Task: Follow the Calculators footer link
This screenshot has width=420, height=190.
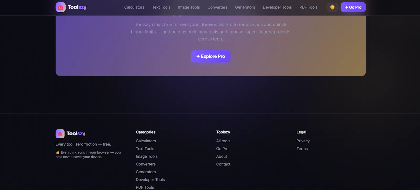Action: [x=146, y=141]
